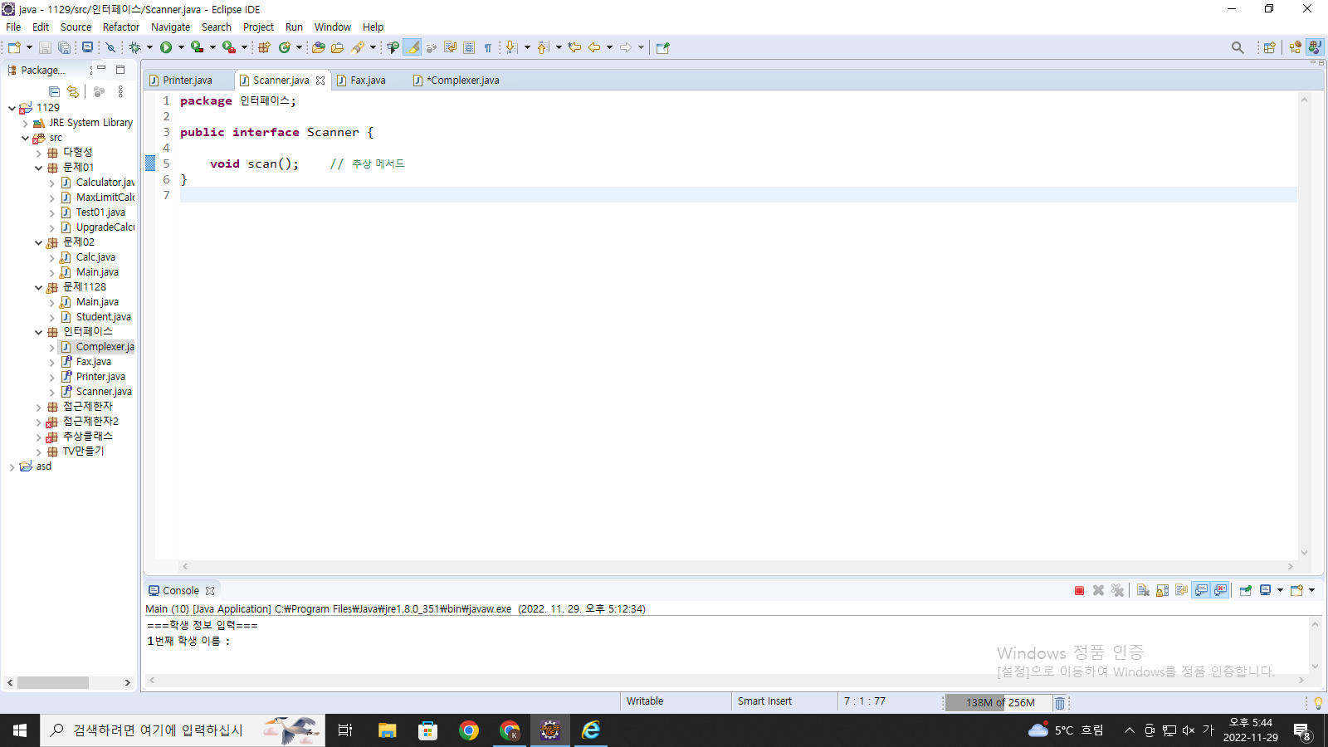Screen dimensions: 1328x747
Task: Click the Debug bug icon
Action: (134, 47)
